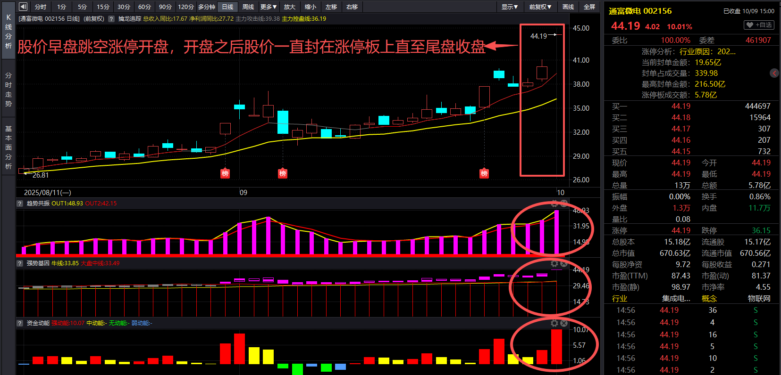Click the 榜 marker under the cyan candle
This screenshot has width=781, height=375.
click(x=283, y=173)
